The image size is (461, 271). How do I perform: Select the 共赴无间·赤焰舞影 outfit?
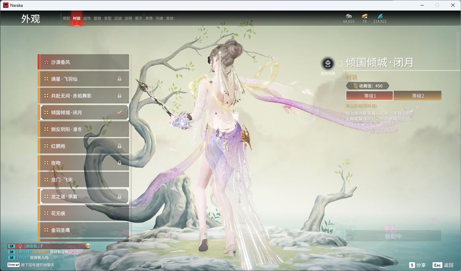click(84, 96)
